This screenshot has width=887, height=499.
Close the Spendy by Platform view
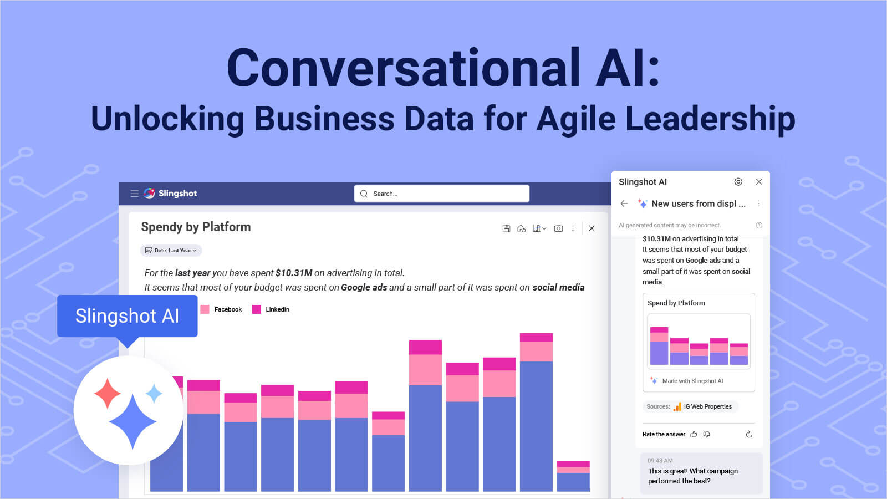click(x=592, y=228)
